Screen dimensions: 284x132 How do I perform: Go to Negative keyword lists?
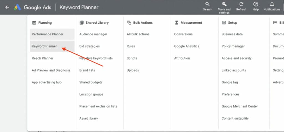96,58
